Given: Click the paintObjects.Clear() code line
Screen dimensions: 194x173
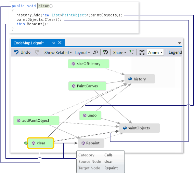Looking at the screenshot, I should pos(39,20).
